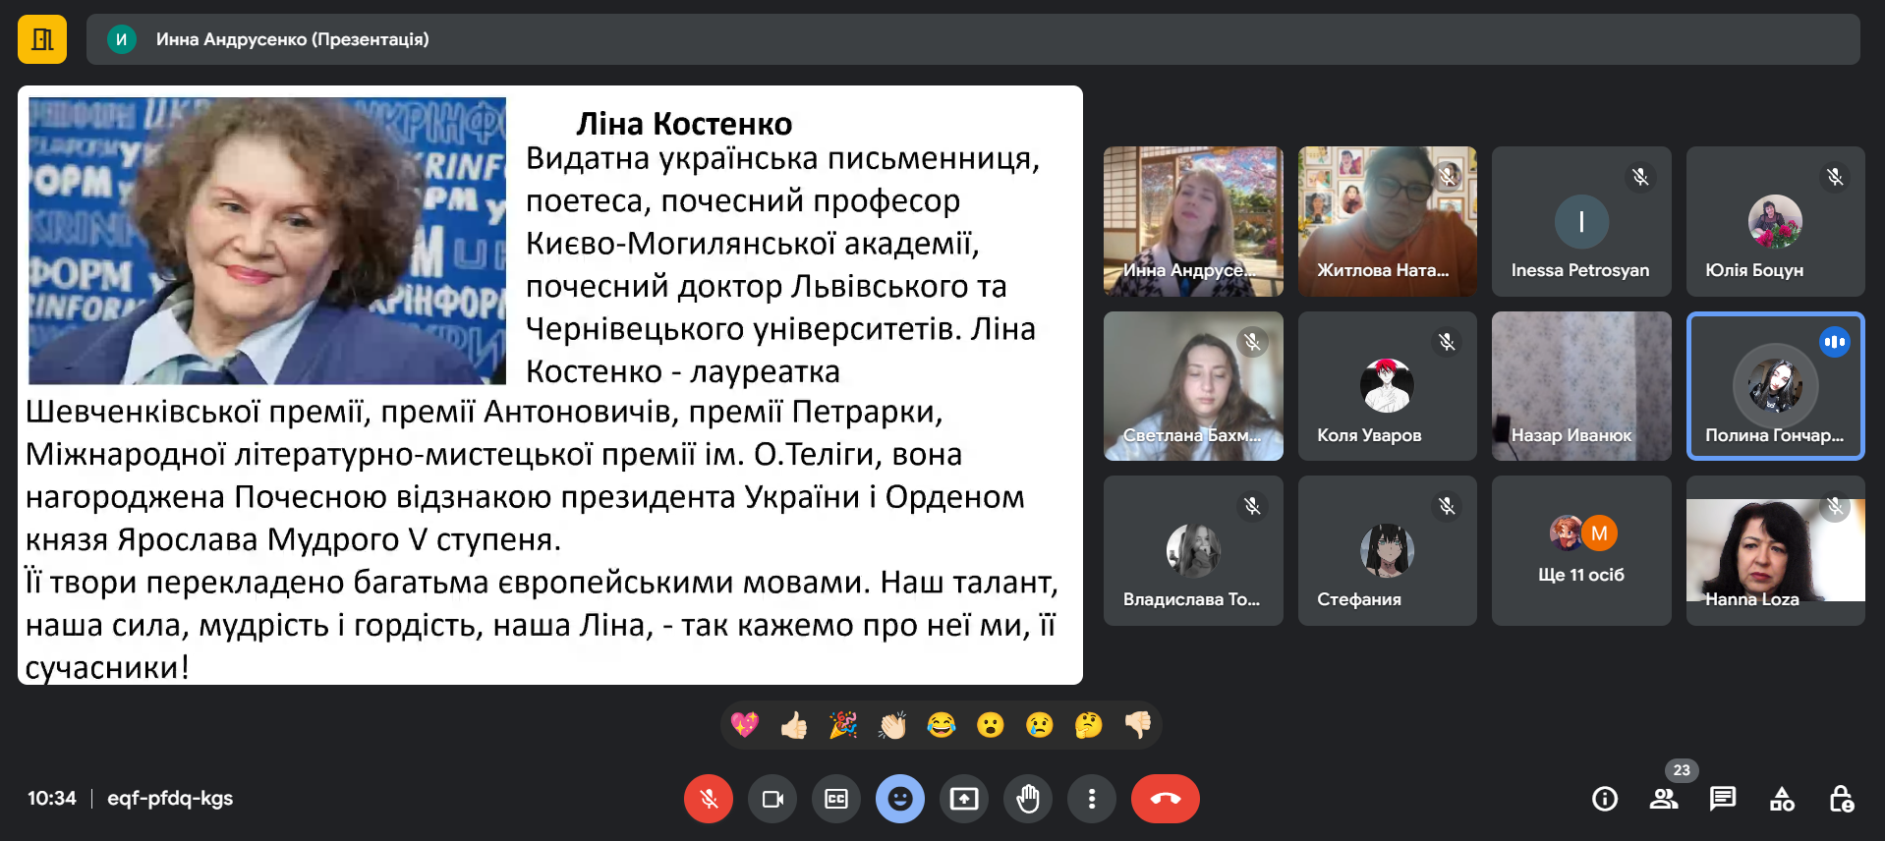This screenshot has height=841, width=1885.
Task: Open the more options three-dot menu
Action: coord(1091,799)
